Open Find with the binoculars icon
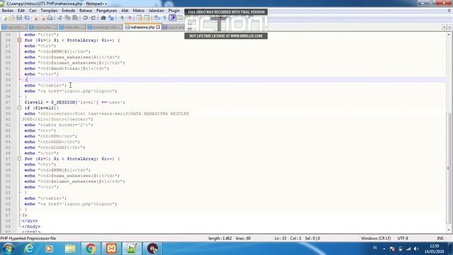Viewport: 453px width, 255px height. pos(103,18)
